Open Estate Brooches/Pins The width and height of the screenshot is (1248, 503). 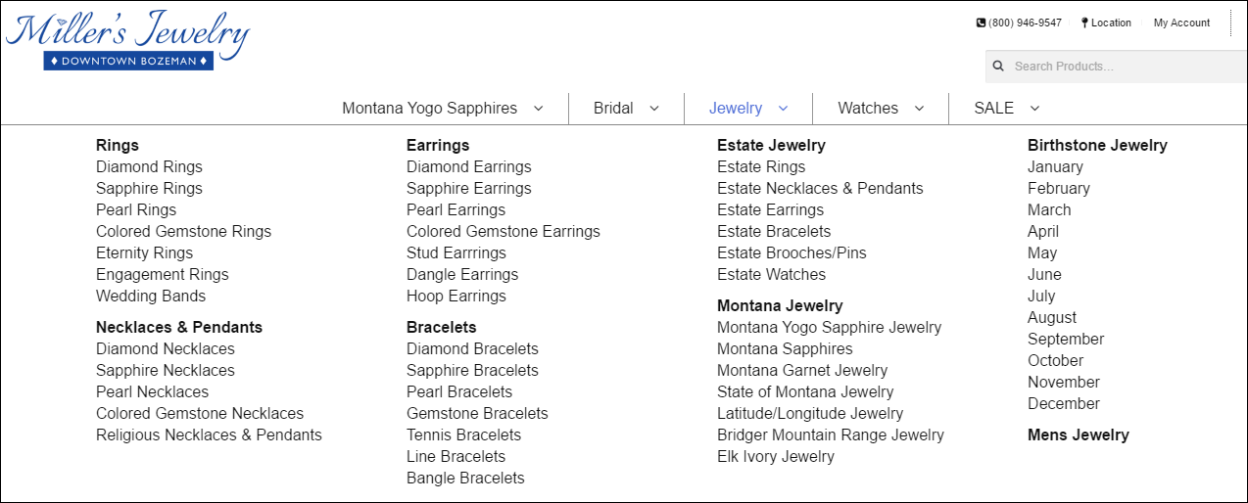click(x=792, y=253)
